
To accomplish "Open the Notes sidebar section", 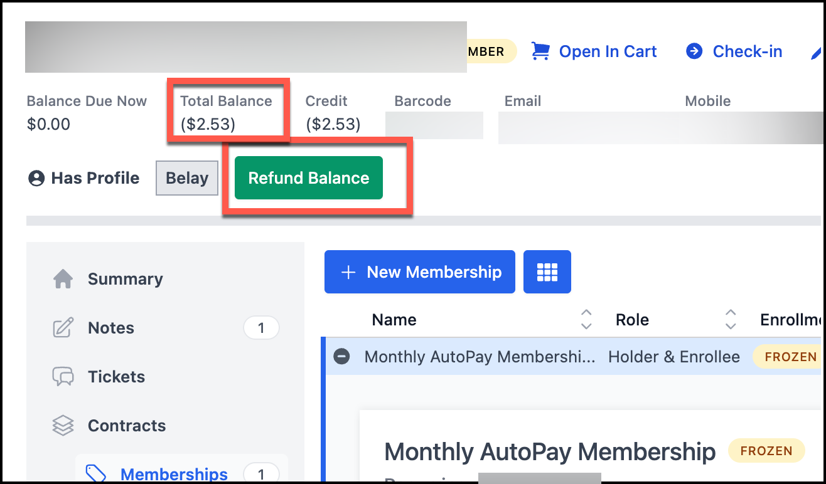I will tap(111, 328).
